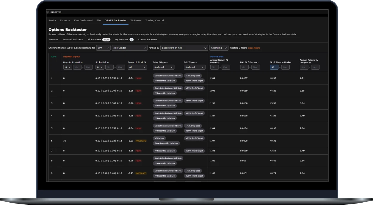Expand the Iron Condor strategy dropdown
The image size is (373, 205).
tap(129, 48)
